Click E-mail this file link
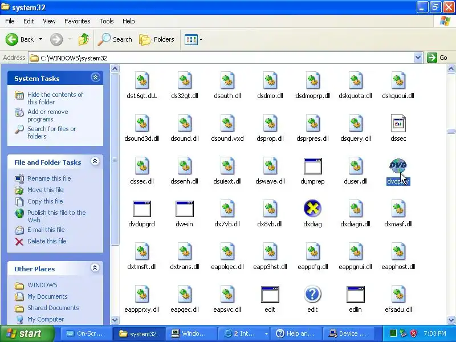 (x=46, y=230)
